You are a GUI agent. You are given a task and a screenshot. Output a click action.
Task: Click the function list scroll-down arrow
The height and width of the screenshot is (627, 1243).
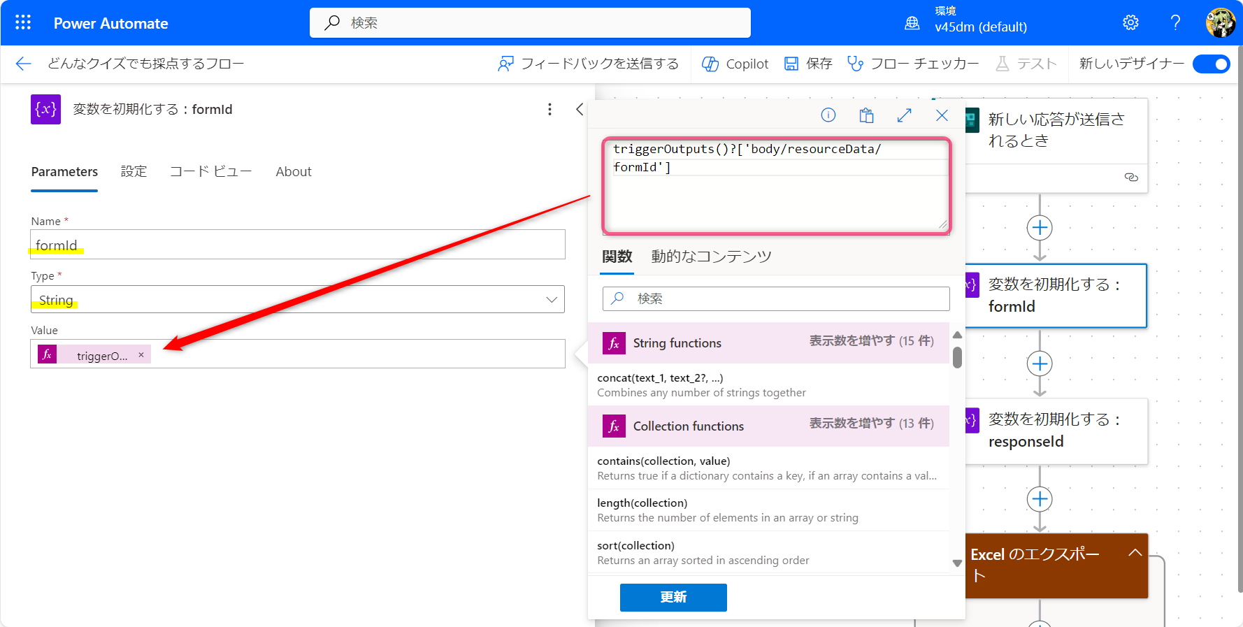pyautogui.click(x=957, y=563)
